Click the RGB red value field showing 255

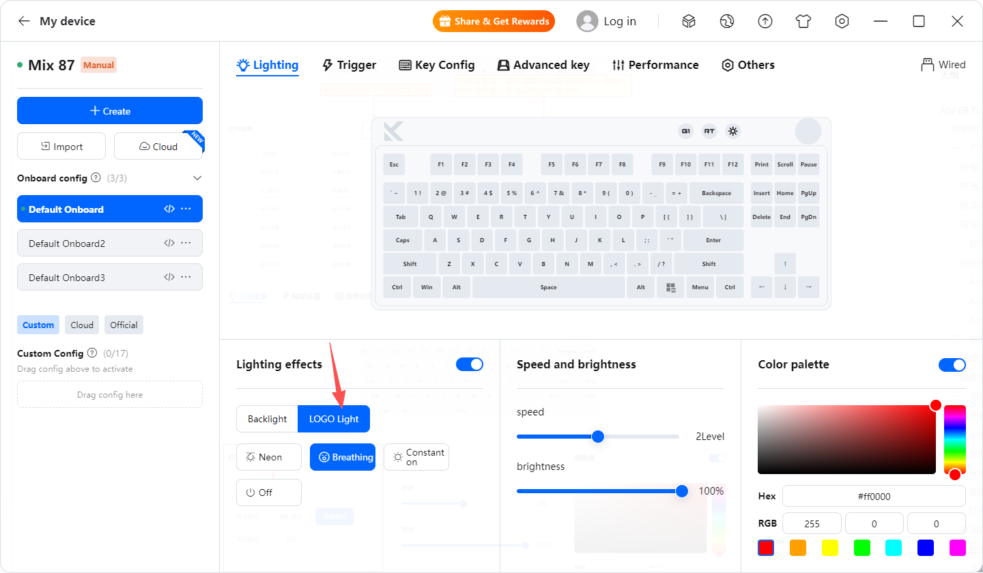(812, 524)
